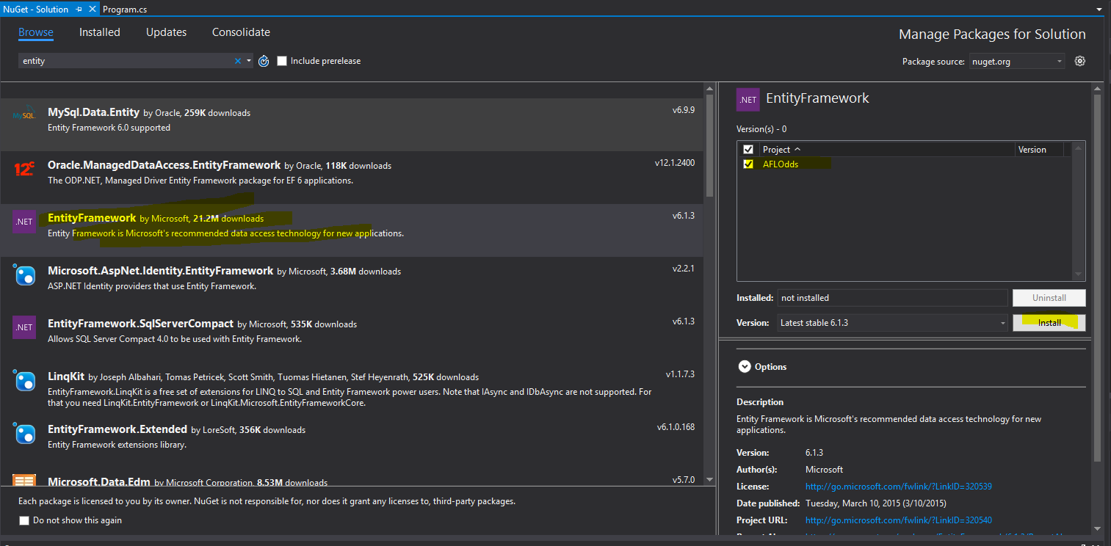Click the MySql.Data.Entity package icon
1111x546 pixels.
[x=24, y=115]
